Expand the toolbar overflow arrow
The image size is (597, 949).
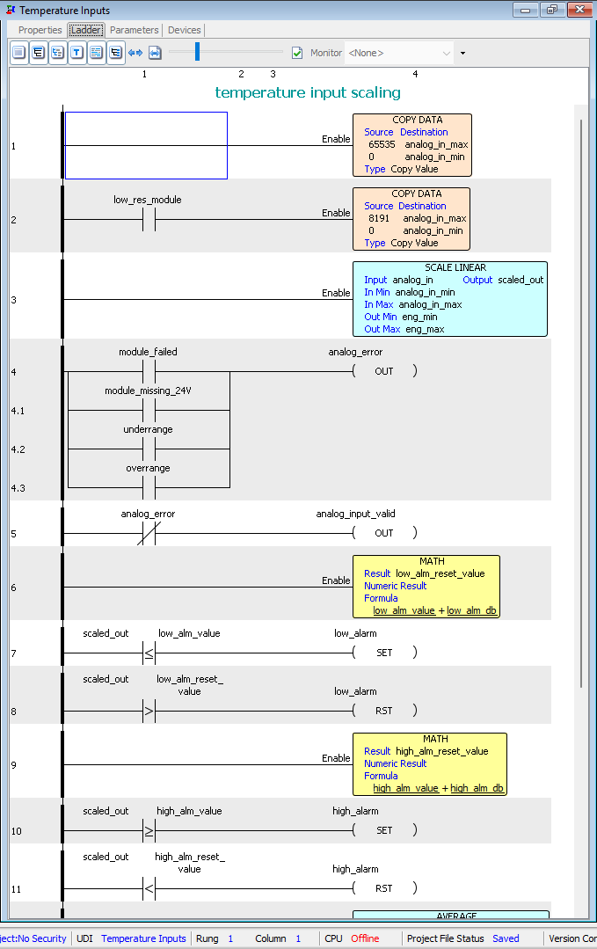(463, 53)
